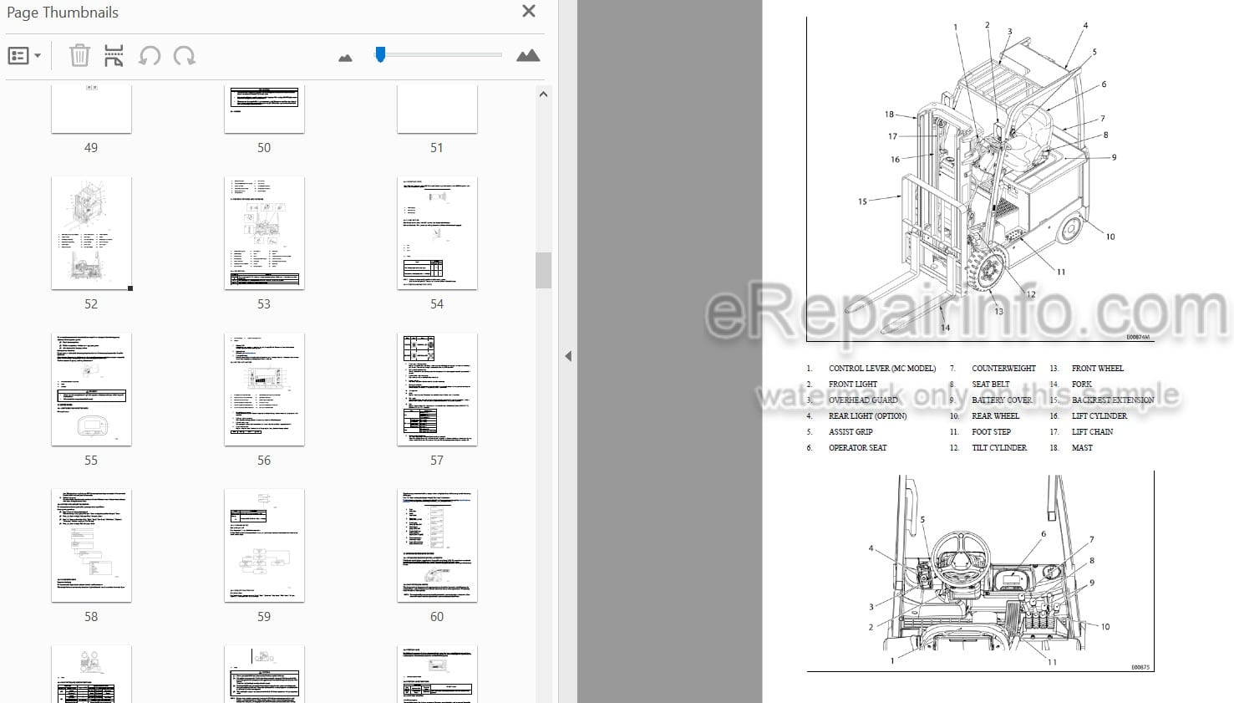Click the insert pages icon

point(114,56)
